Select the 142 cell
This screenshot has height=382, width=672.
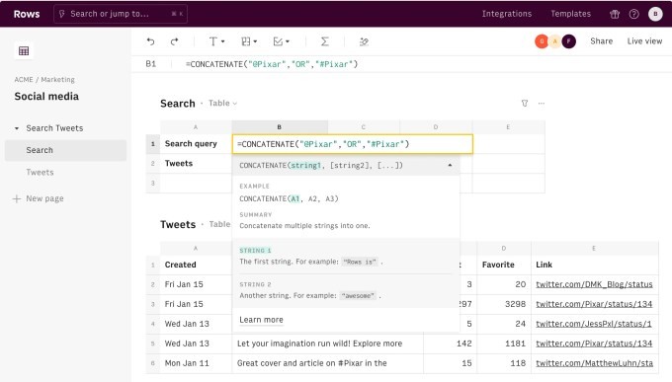[x=450, y=344]
